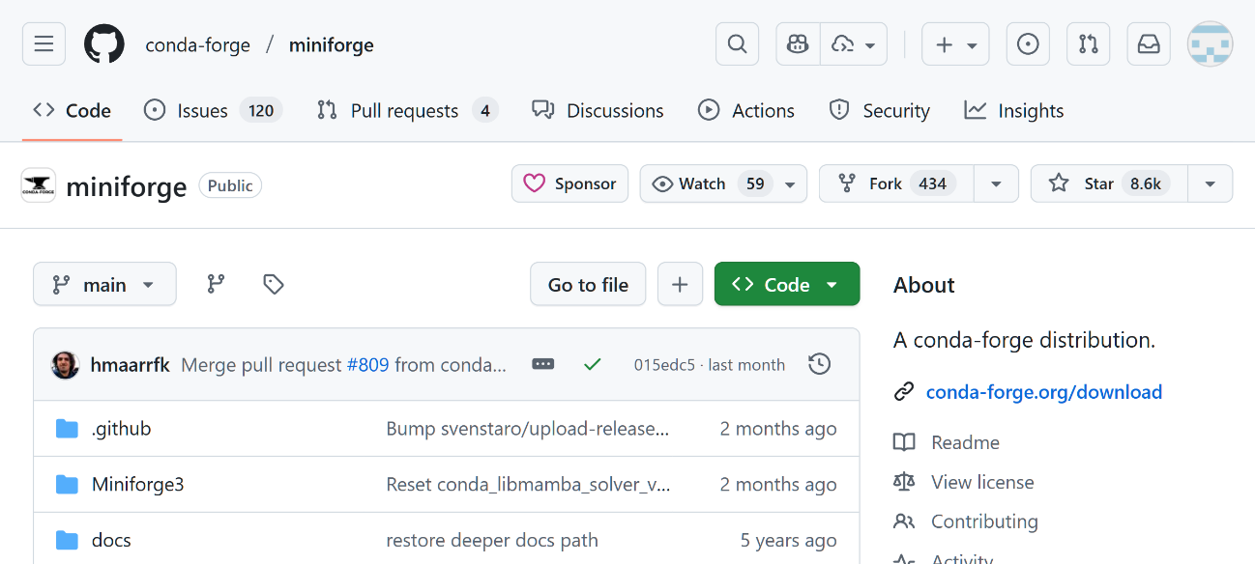1255x564 pixels.
Task: Click the Go to file button
Action: pos(588,284)
